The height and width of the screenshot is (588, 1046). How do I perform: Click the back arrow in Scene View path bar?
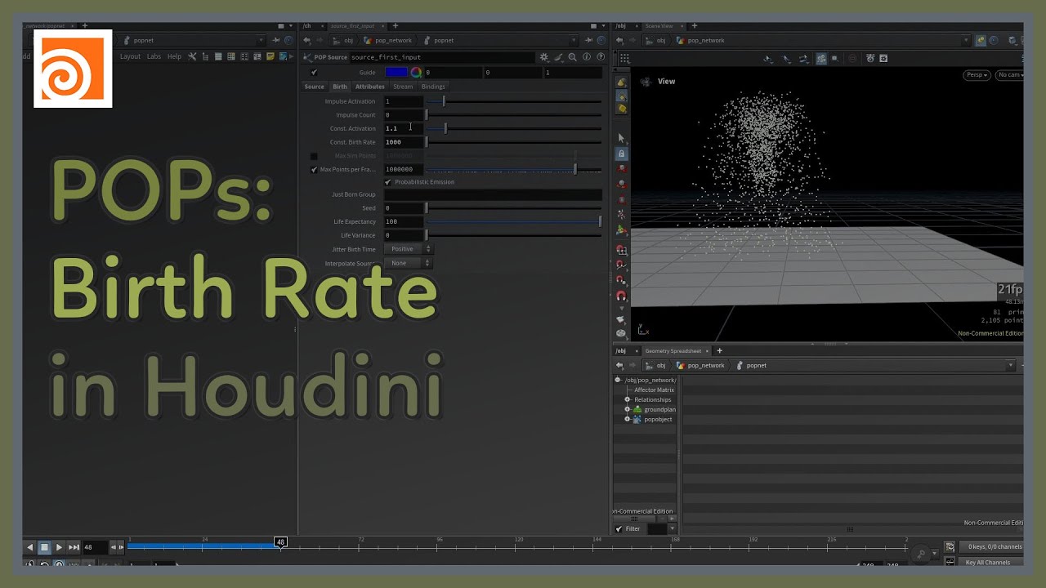tap(619, 40)
